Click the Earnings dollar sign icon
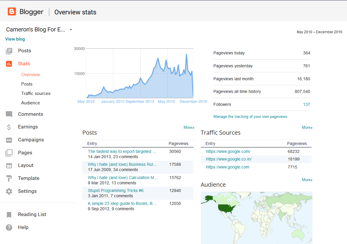 click(9, 127)
